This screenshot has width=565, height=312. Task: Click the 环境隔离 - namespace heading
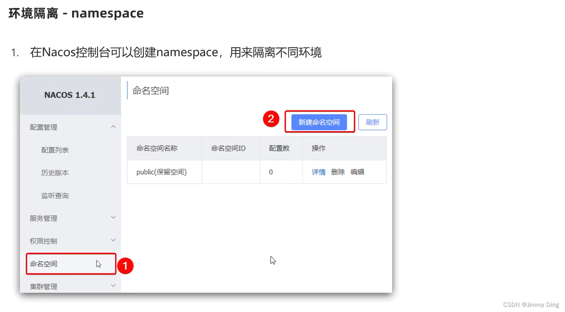click(x=77, y=13)
